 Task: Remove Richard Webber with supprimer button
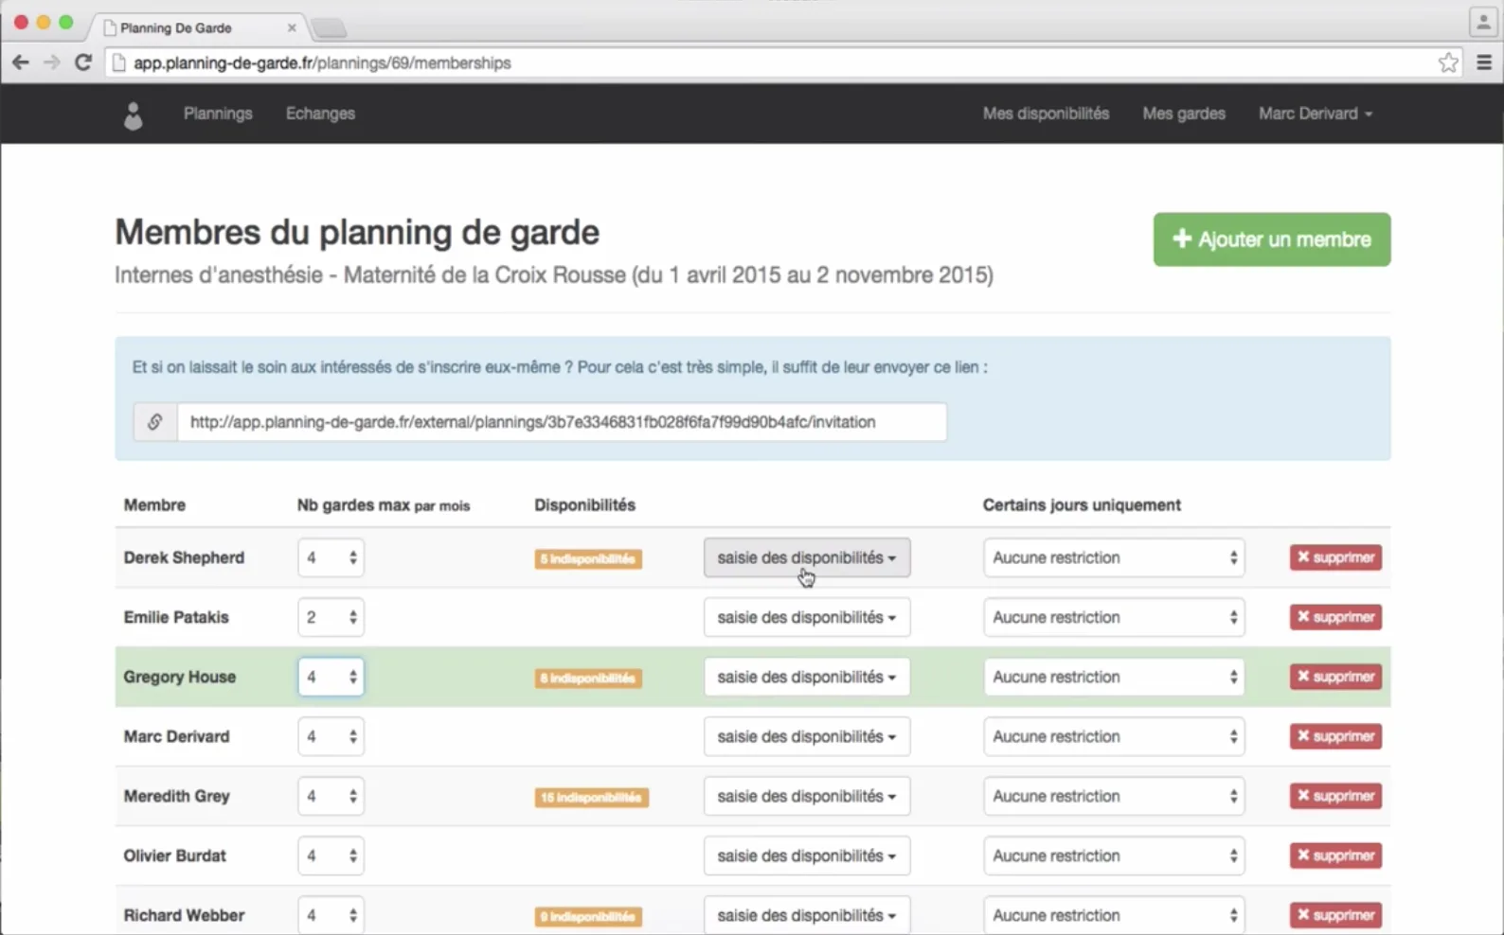click(1335, 915)
